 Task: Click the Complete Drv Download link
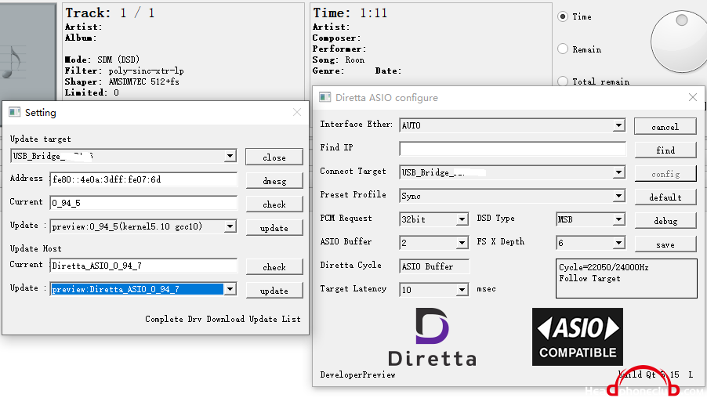pyautogui.click(x=195, y=319)
